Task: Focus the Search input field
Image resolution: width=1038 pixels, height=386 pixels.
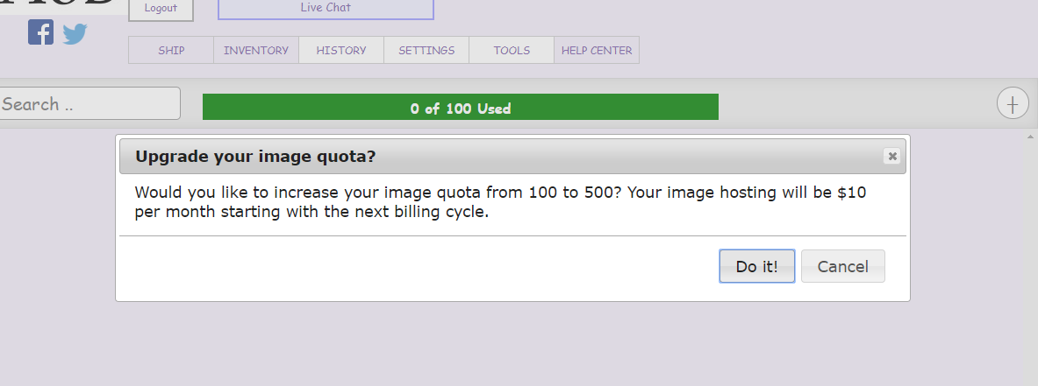Action: pos(88,103)
